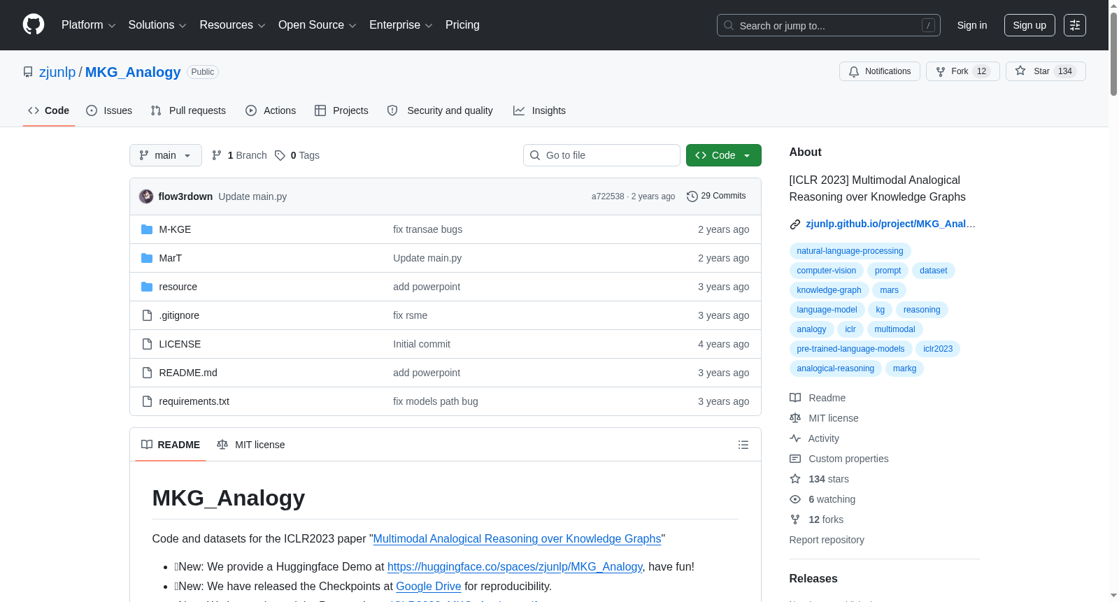This screenshot has width=1119, height=602.
Task: Click the Sign up button
Action: (x=1029, y=25)
